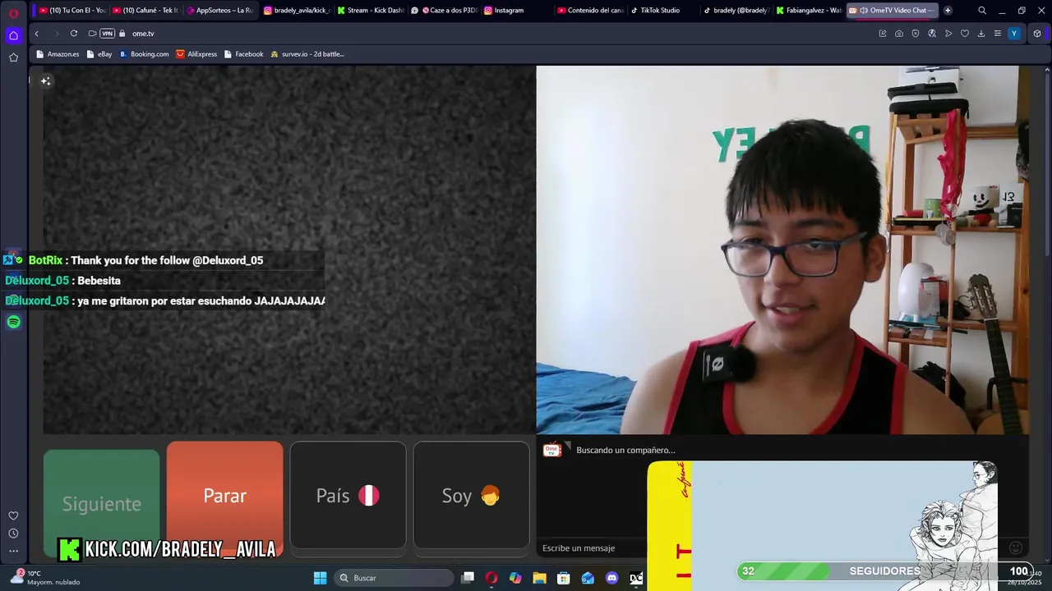The width and height of the screenshot is (1052, 591).
Task: Click the Buscar taskbar search box
Action: point(394,578)
